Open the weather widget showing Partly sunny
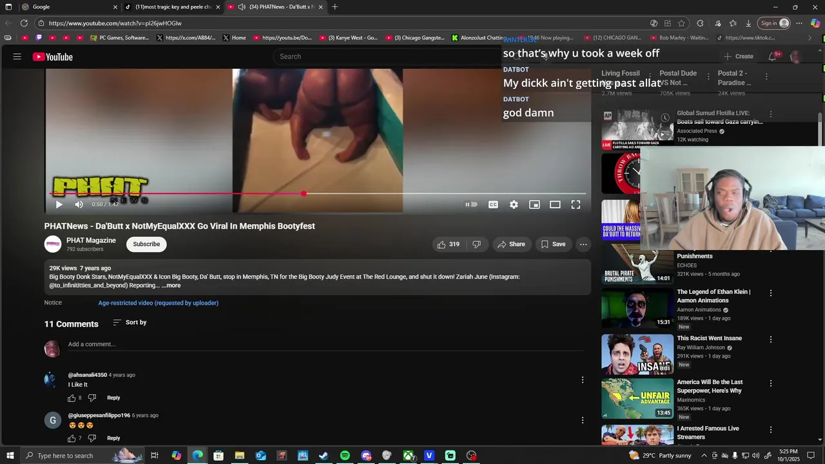This screenshot has width=825, height=464. click(x=660, y=456)
